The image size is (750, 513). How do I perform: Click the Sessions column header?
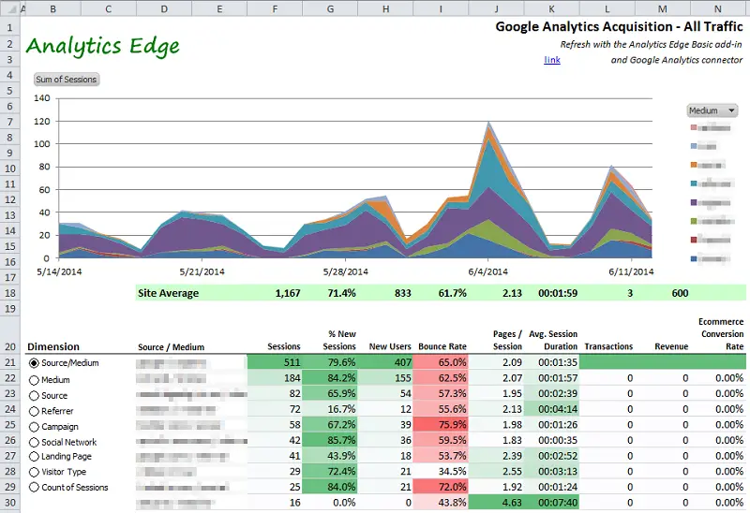click(x=284, y=346)
